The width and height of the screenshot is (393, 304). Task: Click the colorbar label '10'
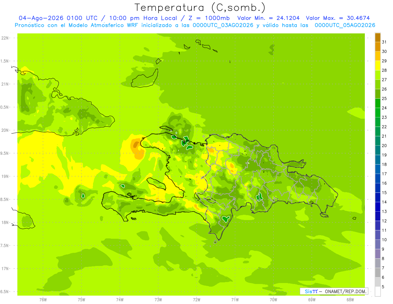coord(384,240)
